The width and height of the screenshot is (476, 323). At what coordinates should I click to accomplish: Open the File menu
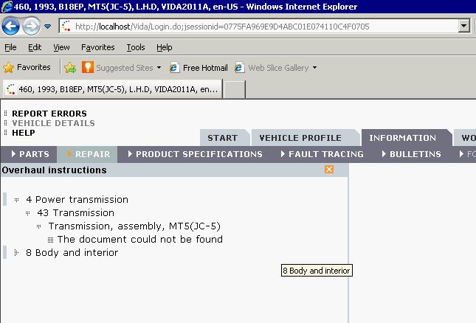10,47
